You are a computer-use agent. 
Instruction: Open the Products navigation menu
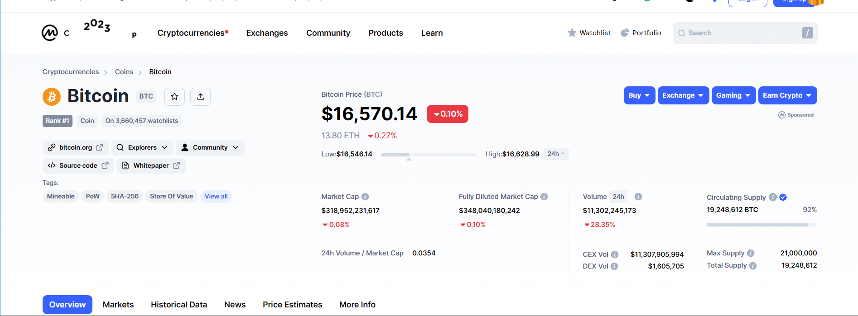pyautogui.click(x=386, y=33)
